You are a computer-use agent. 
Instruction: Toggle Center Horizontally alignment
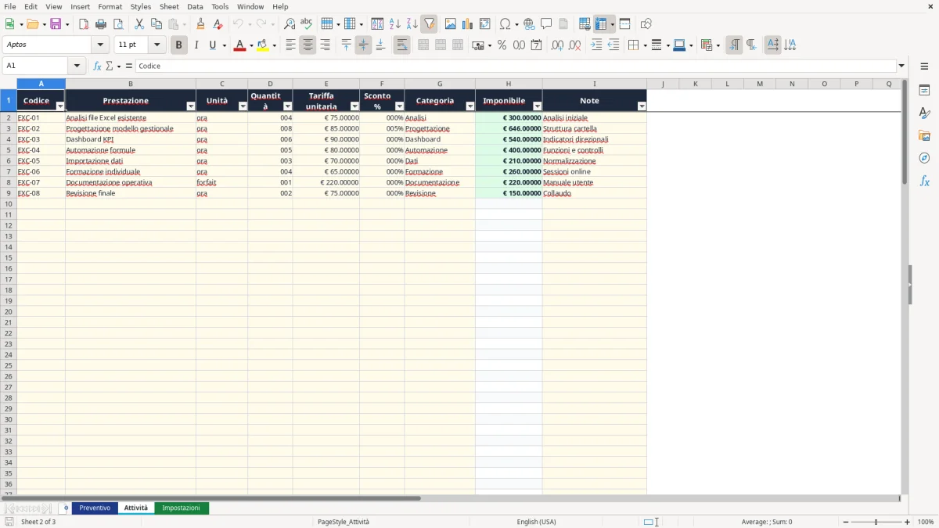(x=308, y=45)
